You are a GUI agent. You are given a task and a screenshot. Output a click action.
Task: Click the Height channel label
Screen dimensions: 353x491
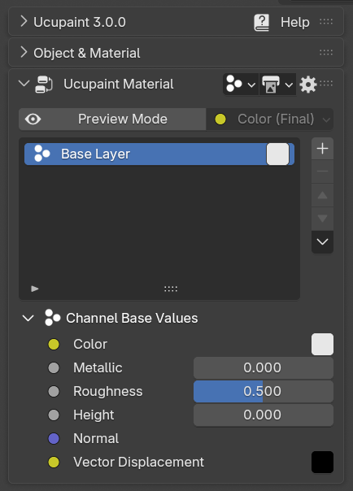tap(94, 415)
